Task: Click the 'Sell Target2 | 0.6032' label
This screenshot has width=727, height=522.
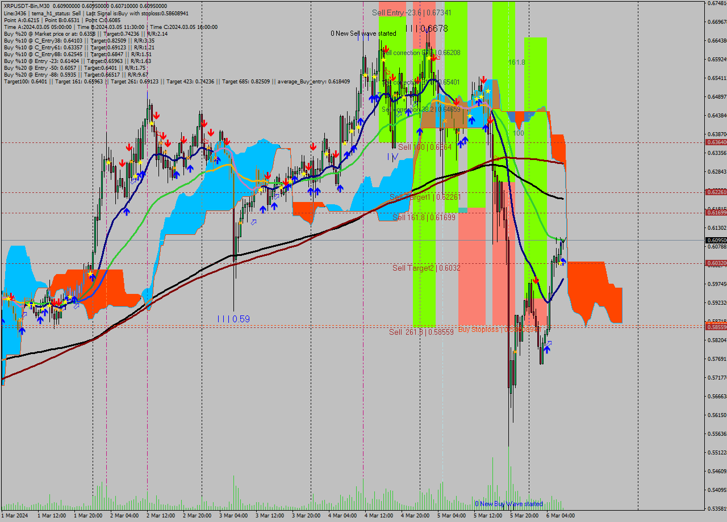Action: pyautogui.click(x=427, y=268)
